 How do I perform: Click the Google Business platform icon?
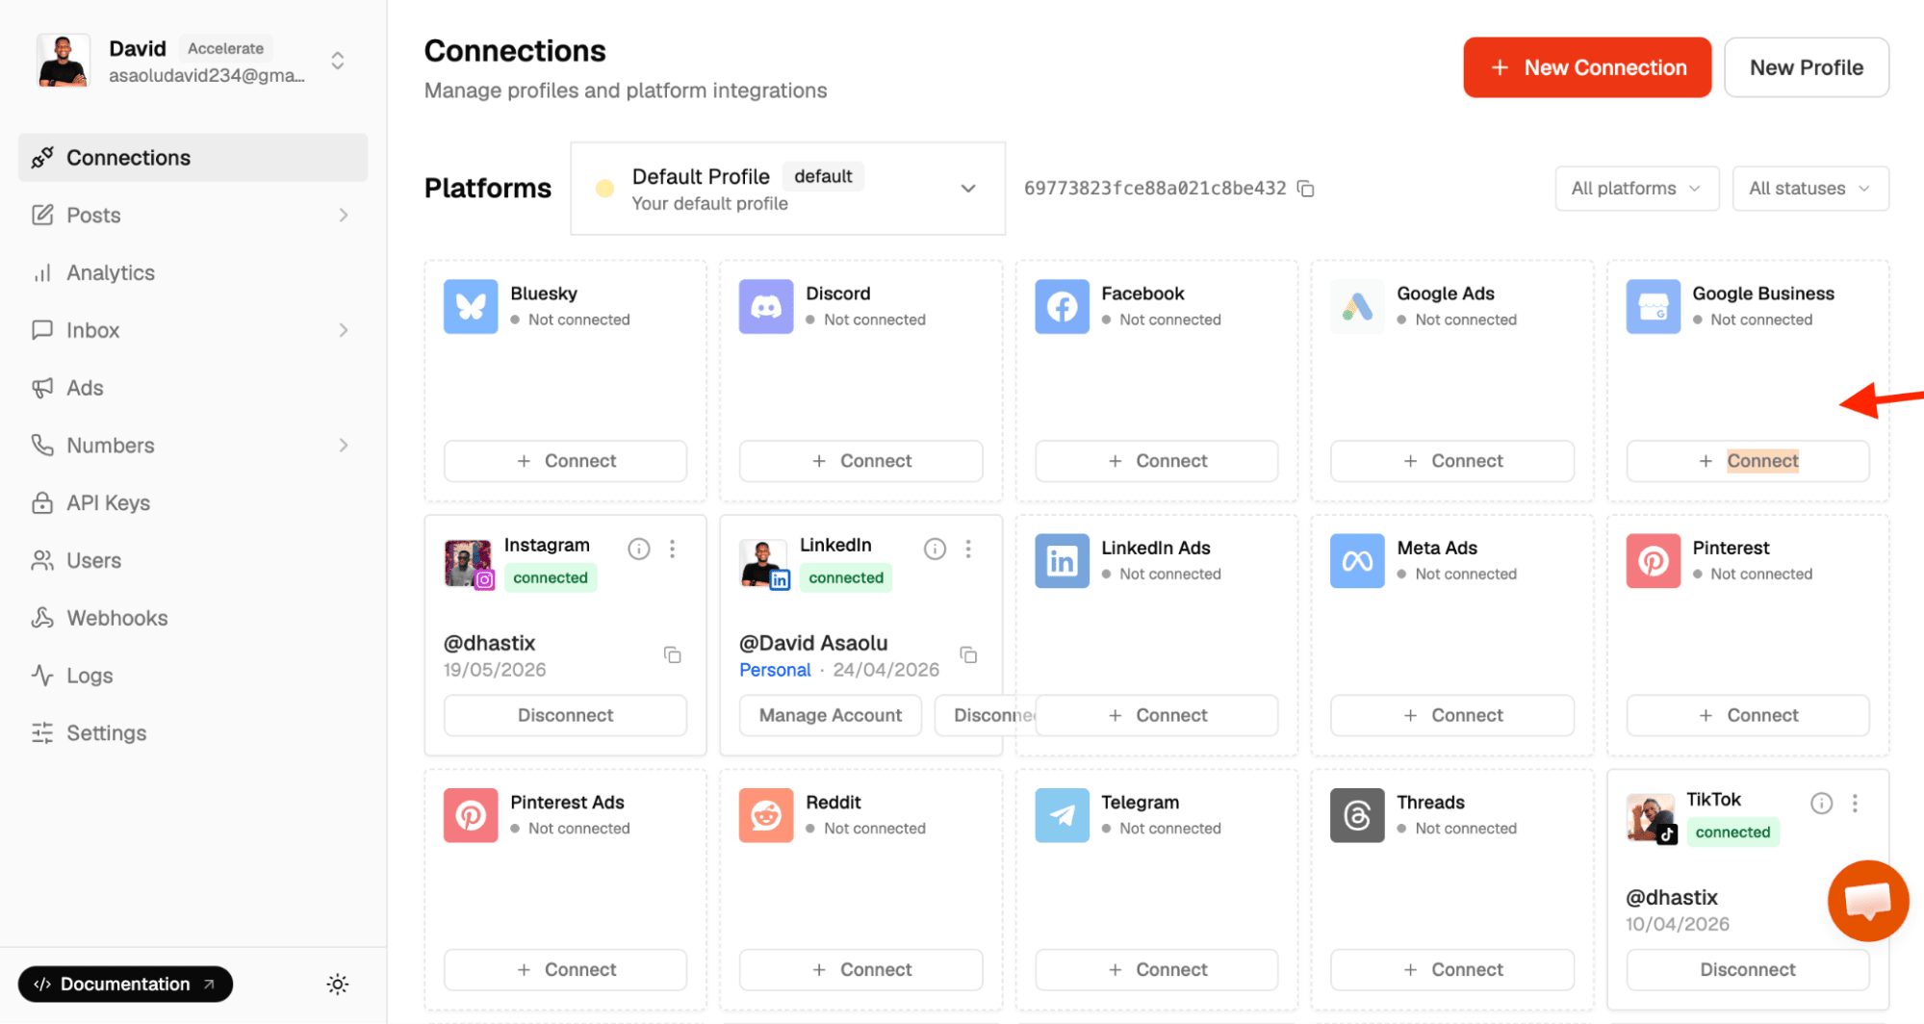[1653, 306]
